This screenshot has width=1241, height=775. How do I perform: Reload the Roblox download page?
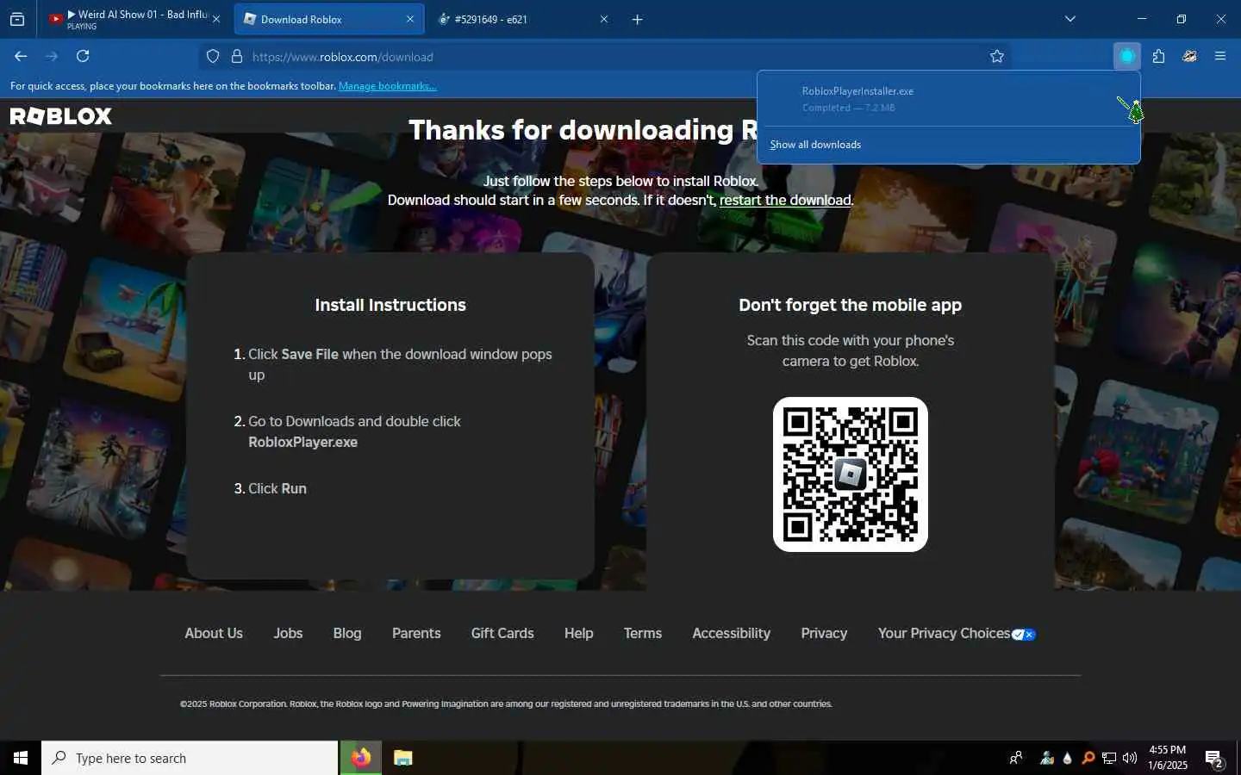point(83,57)
